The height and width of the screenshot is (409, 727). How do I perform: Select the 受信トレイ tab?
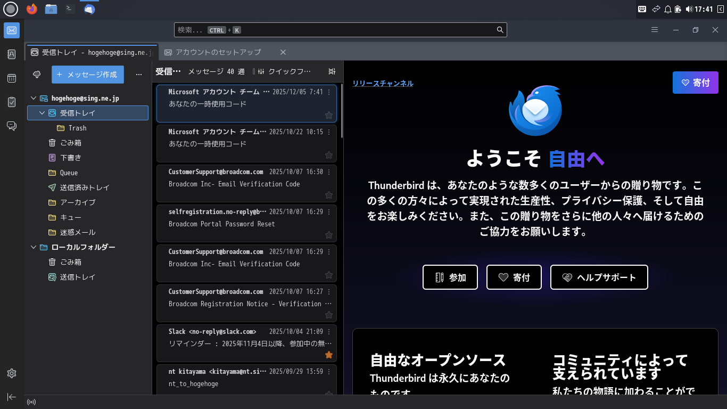pyautogui.click(x=92, y=52)
